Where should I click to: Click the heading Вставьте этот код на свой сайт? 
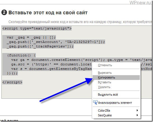click(48, 13)
